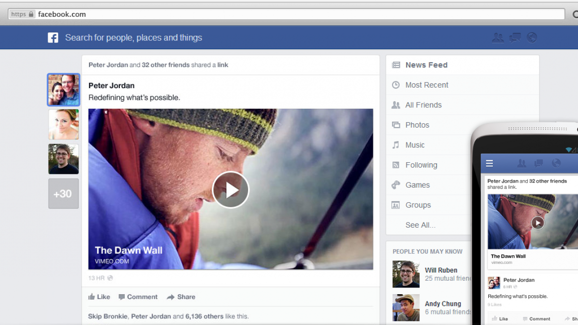The image size is (578, 325).
Task: Select the News Feed menu item
Action: click(426, 65)
